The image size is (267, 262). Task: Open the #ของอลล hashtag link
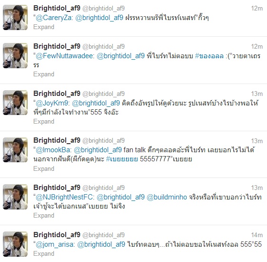(209, 56)
